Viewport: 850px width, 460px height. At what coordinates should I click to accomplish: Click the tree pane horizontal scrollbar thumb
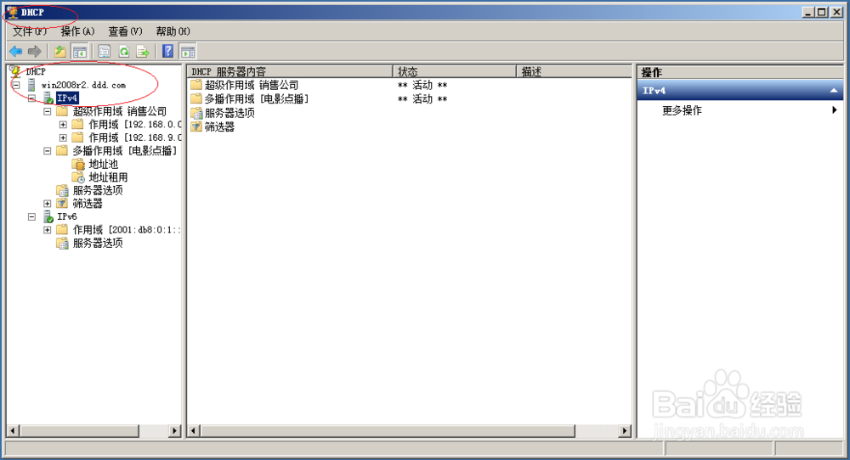point(80,431)
